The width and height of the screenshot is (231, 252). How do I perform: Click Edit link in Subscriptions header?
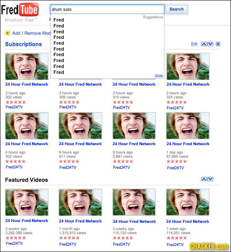click(x=194, y=44)
